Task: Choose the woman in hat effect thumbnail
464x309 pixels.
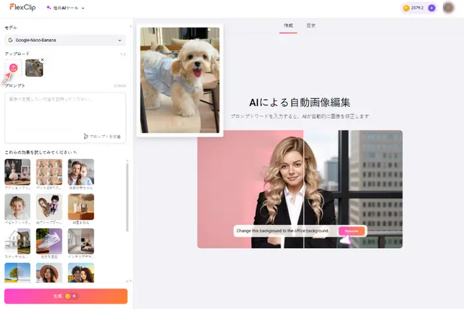Action: point(49,273)
